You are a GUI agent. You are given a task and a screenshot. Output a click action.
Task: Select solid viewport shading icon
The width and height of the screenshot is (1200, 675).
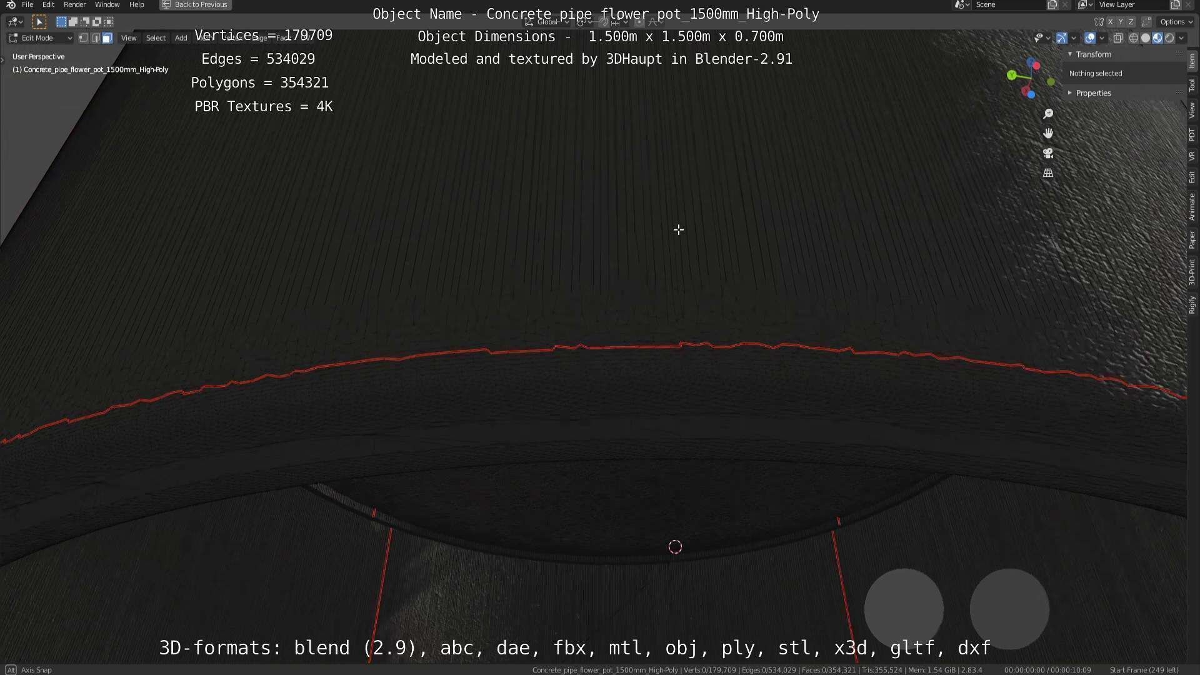1145,38
